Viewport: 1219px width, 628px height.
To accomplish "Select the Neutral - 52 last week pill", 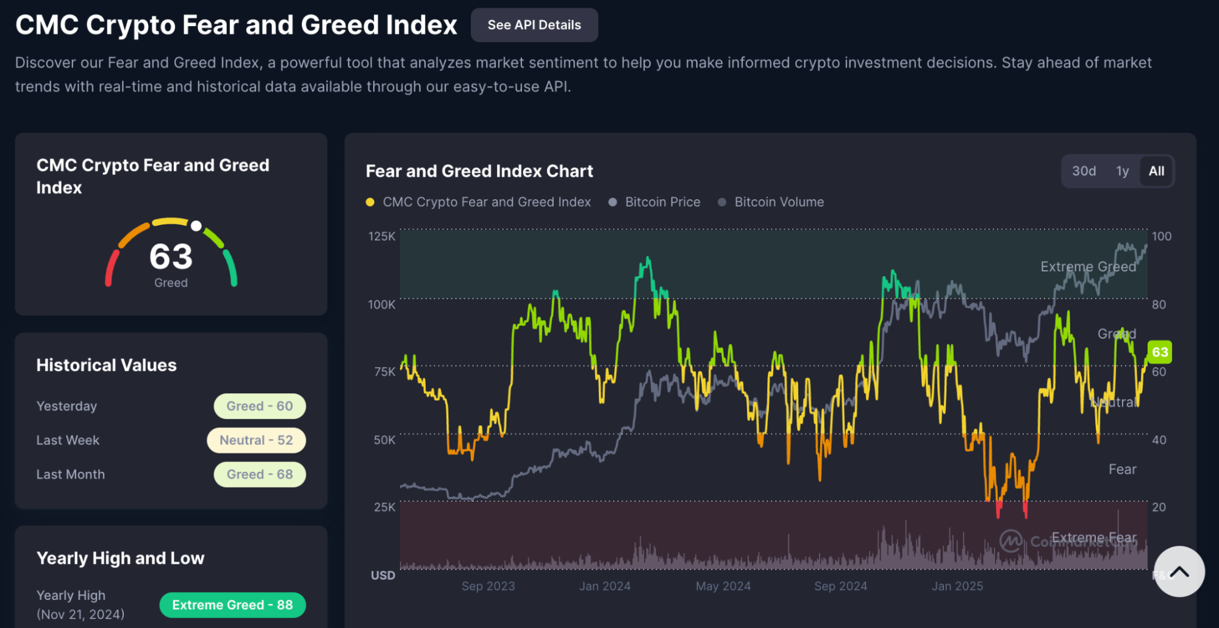I will [x=256, y=440].
